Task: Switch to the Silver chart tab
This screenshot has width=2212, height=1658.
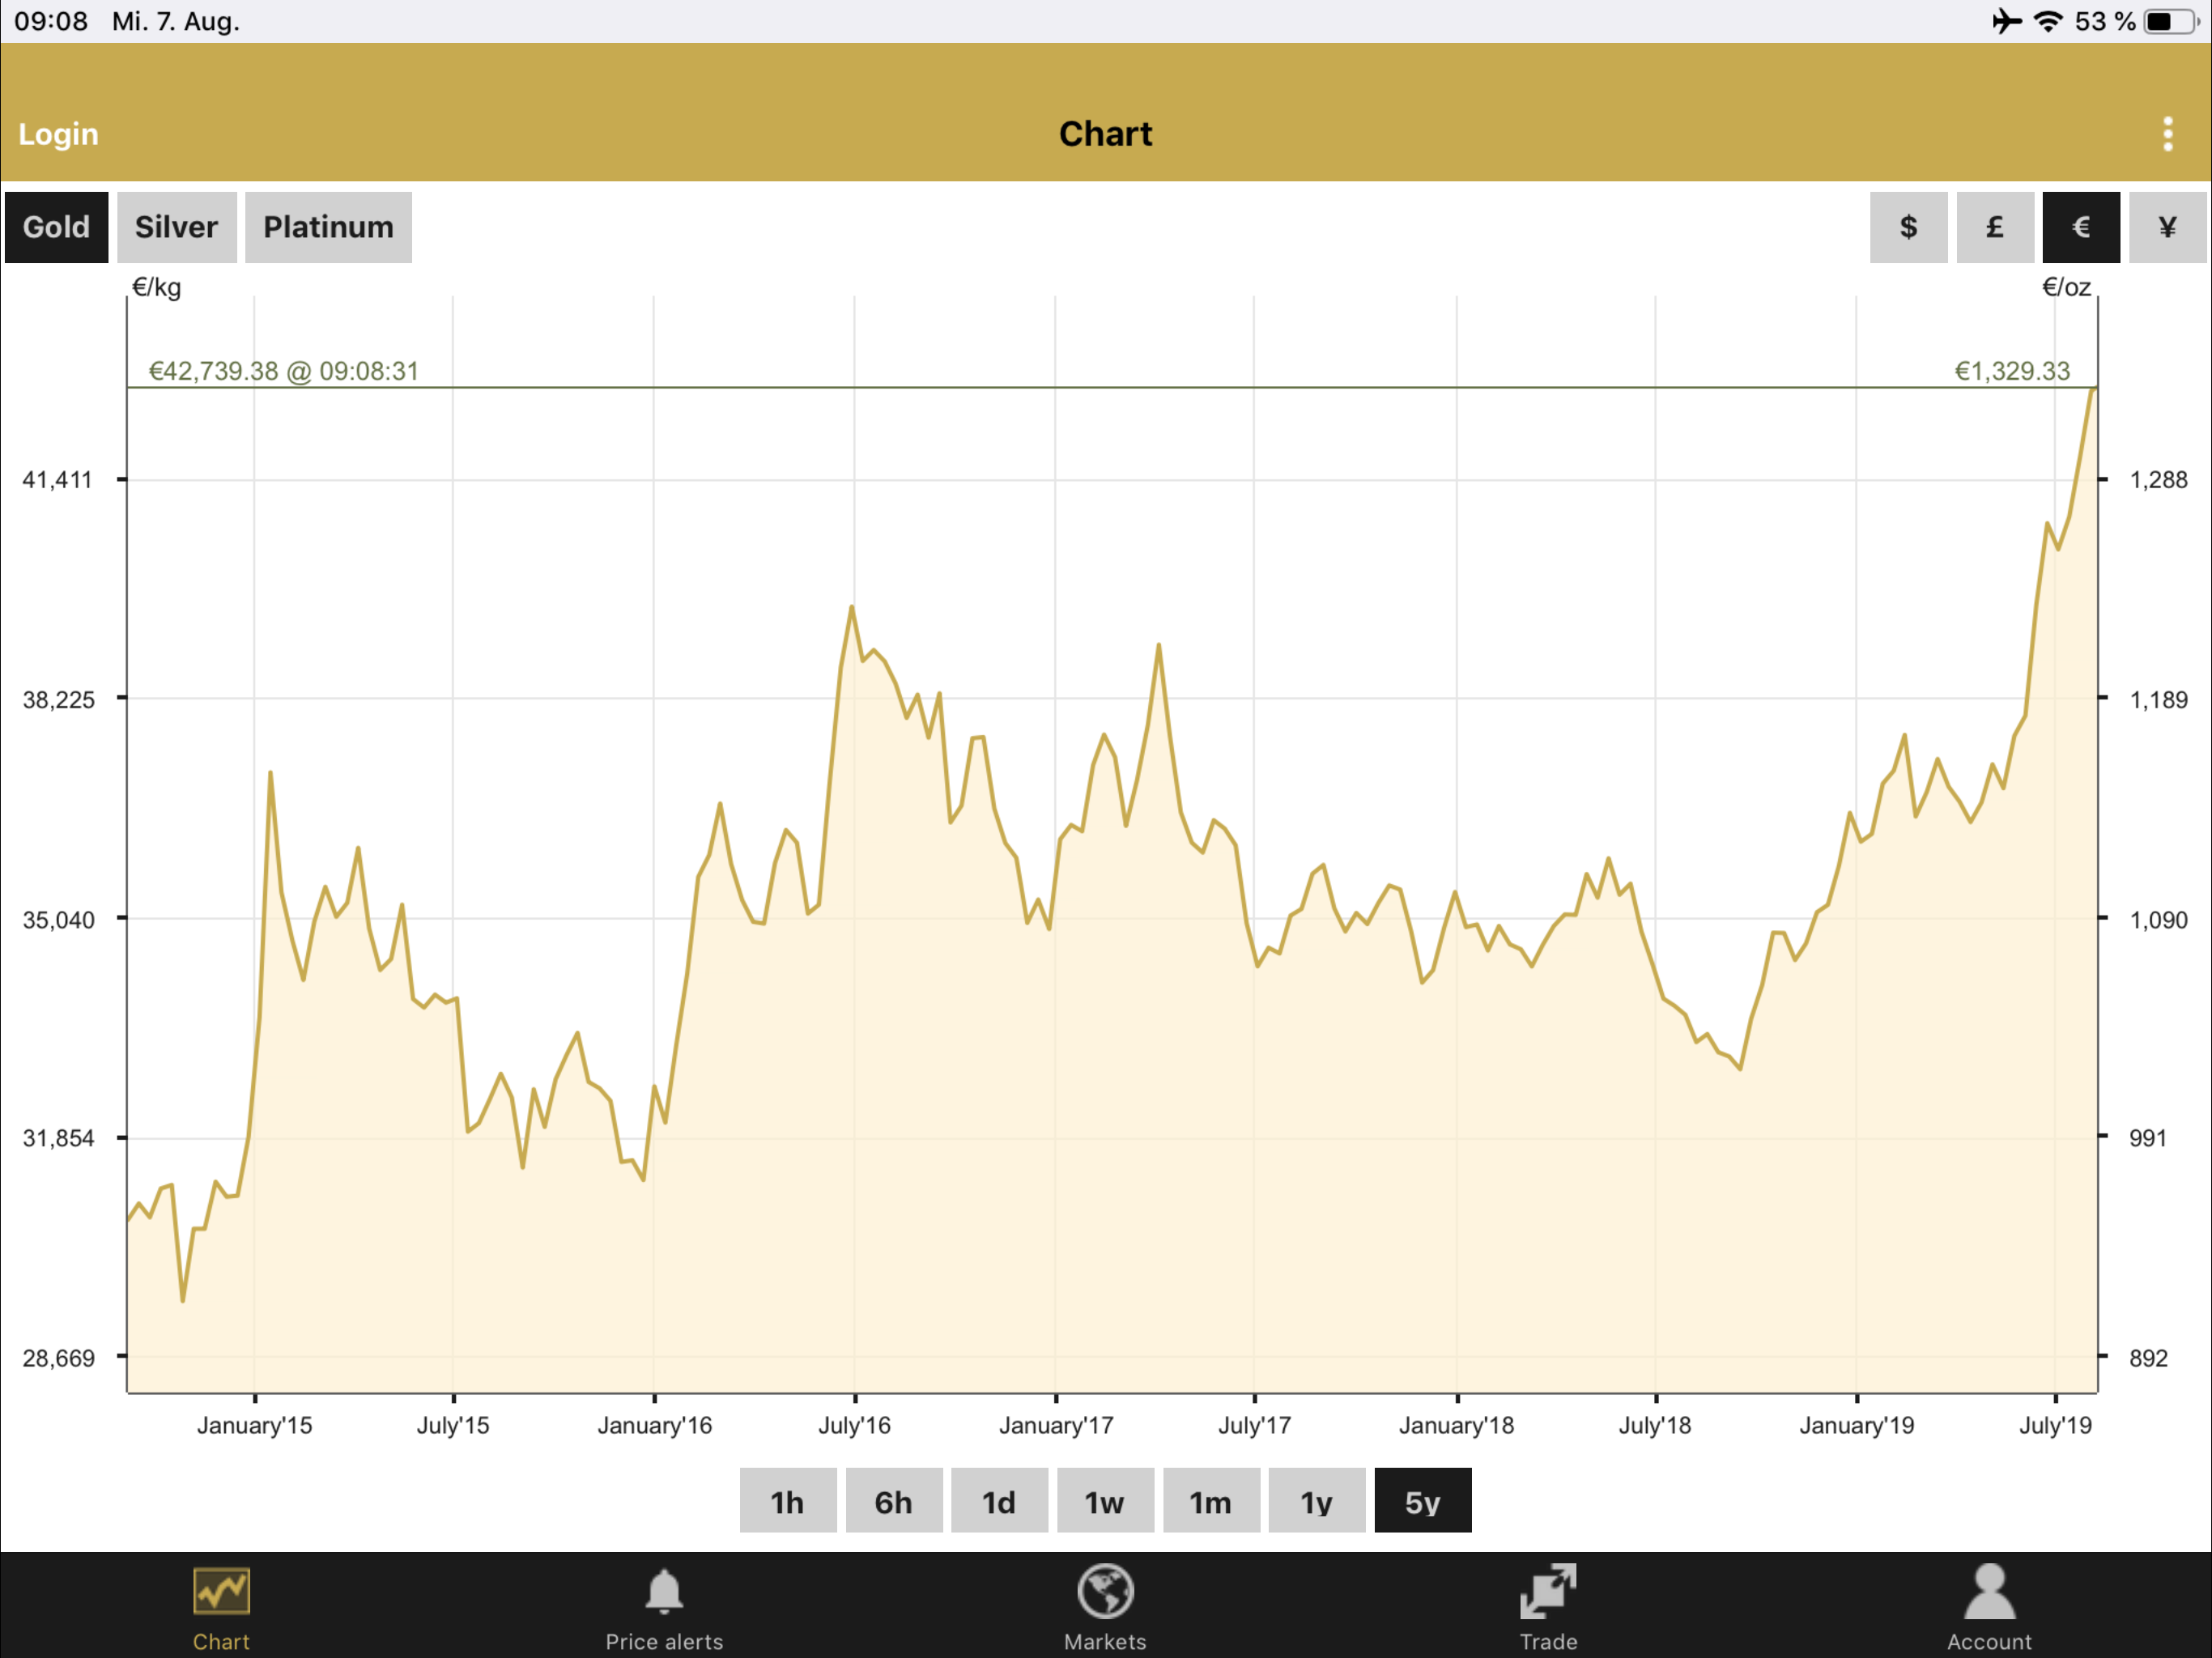Action: [x=176, y=227]
